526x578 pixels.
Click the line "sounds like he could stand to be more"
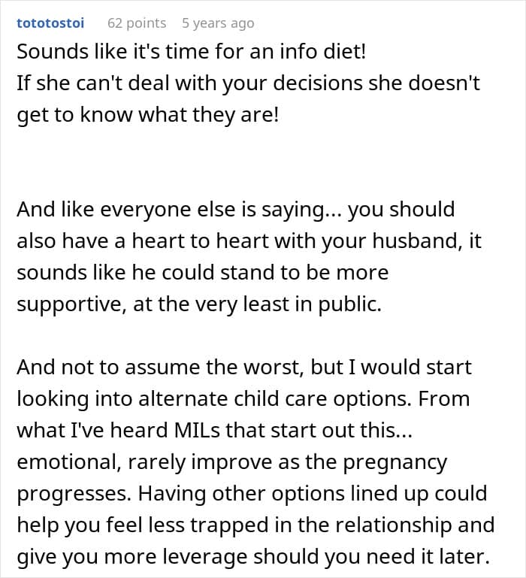(x=203, y=273)
